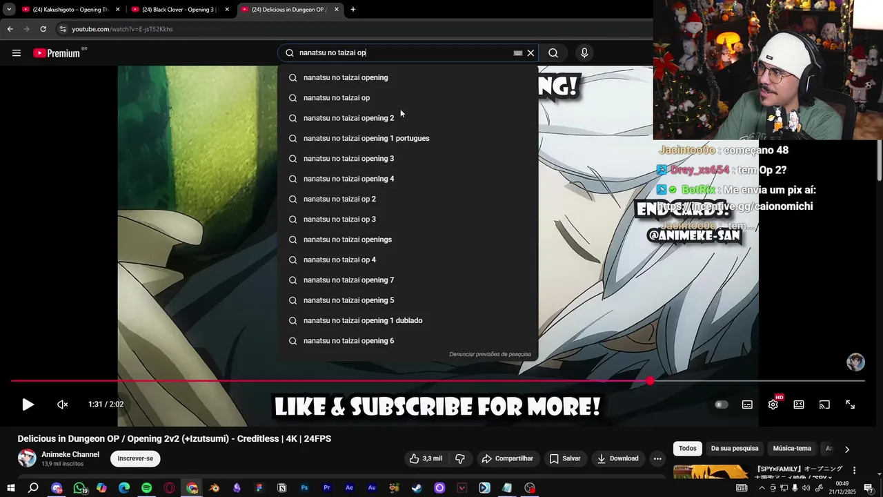Unmute the video with the muted speaker icon
Image resolution: width=883 pixels, height=497 pixels.
pos(63,405)
